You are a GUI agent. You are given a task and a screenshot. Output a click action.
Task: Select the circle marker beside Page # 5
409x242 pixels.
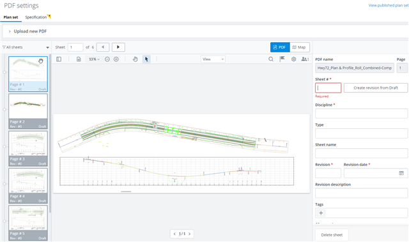coord(4,221)
